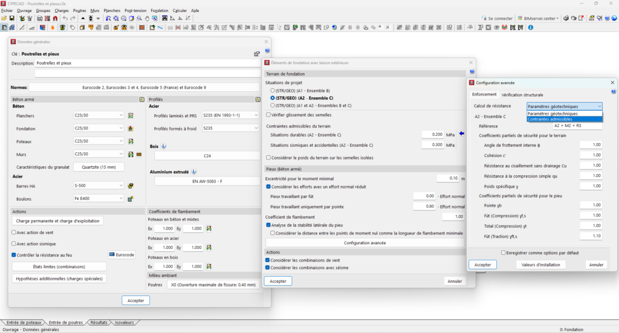Click the fire resistance flame toolbar icon
This screenshot has width=619, height=333.
[x=53, y=28]
